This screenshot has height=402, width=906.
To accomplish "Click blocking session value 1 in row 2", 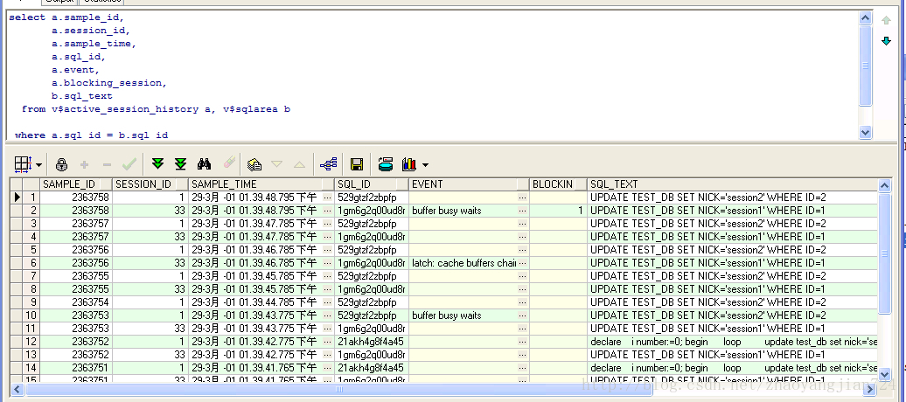I will pyautogui.click(x=580, y=211).
